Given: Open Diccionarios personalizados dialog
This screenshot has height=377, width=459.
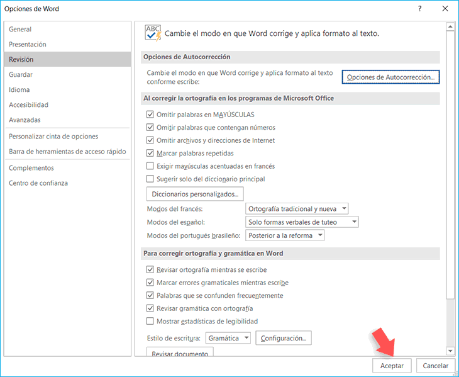Looking at the screenshot, I should [x=195, y=194].
